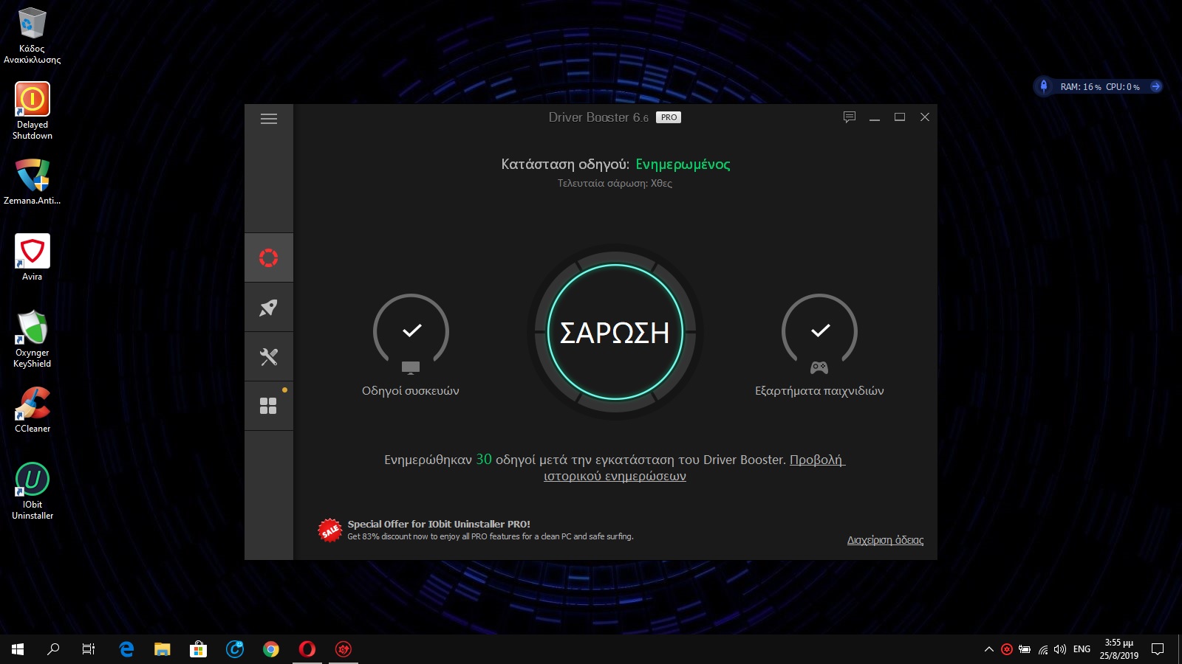Click the arrow button on the RAM/CPU widget
The height and width of the screenshot is (664, 1182).
click(x=1156, y=86)
